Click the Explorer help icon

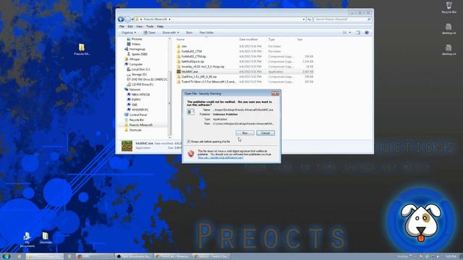(367, 32)
